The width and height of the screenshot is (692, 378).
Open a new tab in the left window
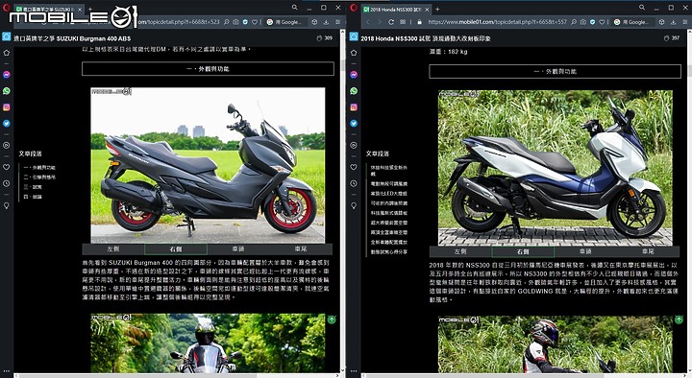tap(90, 9)
